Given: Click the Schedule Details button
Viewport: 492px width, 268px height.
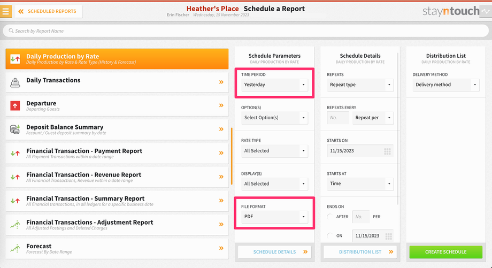Looking at the screenshot, I should (x=274, y=251).
